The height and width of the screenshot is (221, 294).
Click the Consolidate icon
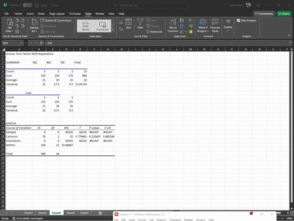pyautogui.click(x=190, y=20)
